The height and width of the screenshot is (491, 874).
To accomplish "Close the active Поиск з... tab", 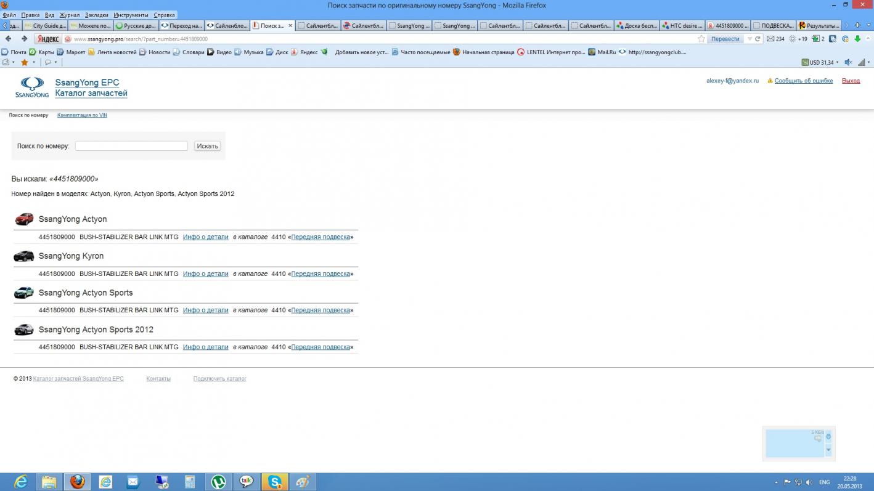I will pyautogui.click(x=290, y=26).
